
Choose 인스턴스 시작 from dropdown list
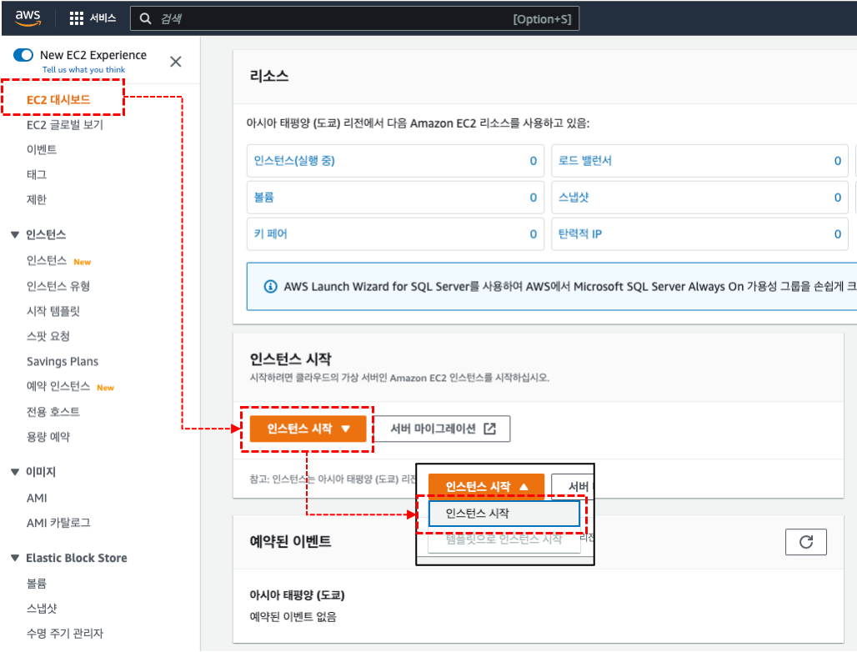pos(504,514)
